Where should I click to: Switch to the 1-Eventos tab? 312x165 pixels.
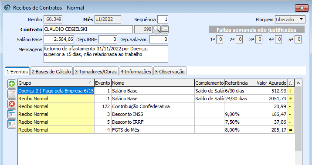point(17,71)
